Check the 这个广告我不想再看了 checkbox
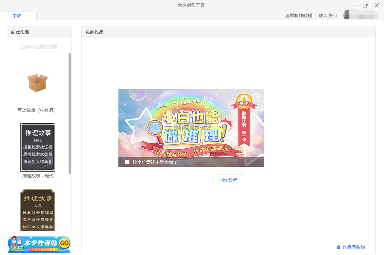The height and width of the screenshot is (255, 384). point(127,162)
